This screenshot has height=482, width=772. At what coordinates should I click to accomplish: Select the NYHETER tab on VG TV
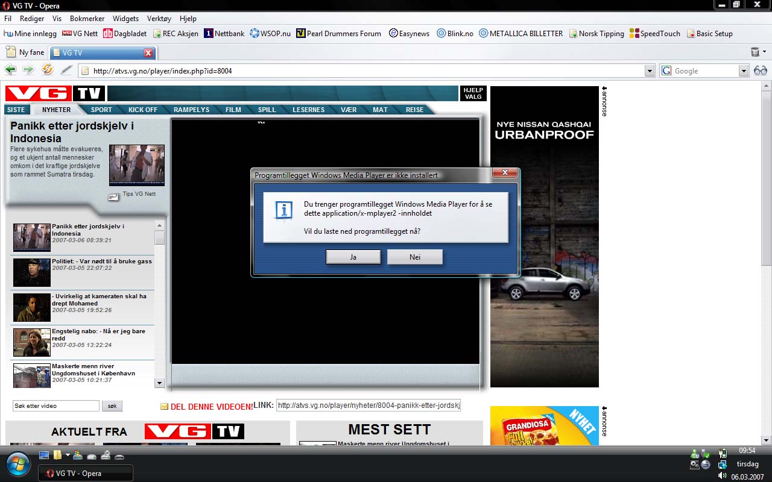57,110
